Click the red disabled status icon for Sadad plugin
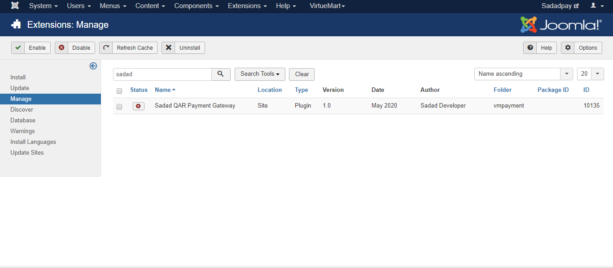 point(138,106)
